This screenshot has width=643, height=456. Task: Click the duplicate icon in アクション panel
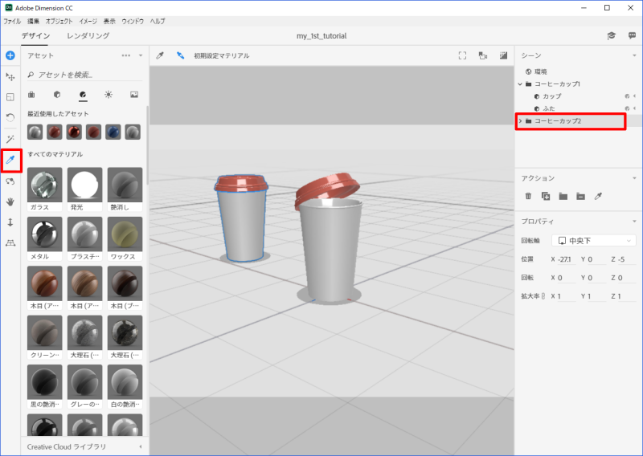(x=546, y=196)
